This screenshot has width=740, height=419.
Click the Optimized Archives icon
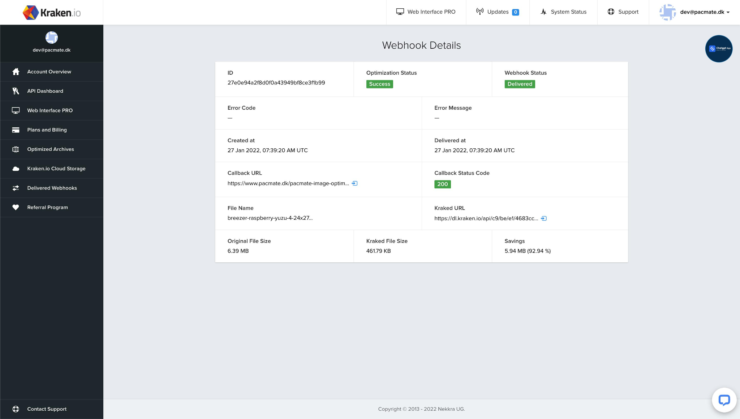16,149
